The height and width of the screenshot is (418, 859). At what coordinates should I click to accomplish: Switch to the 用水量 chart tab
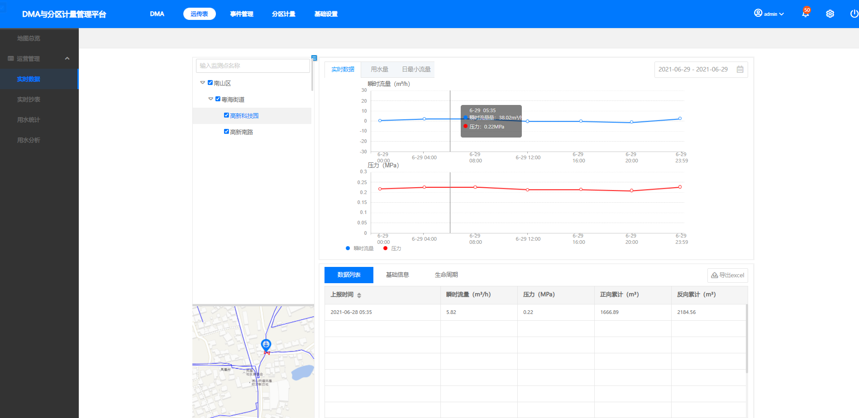tap(379, 69)
